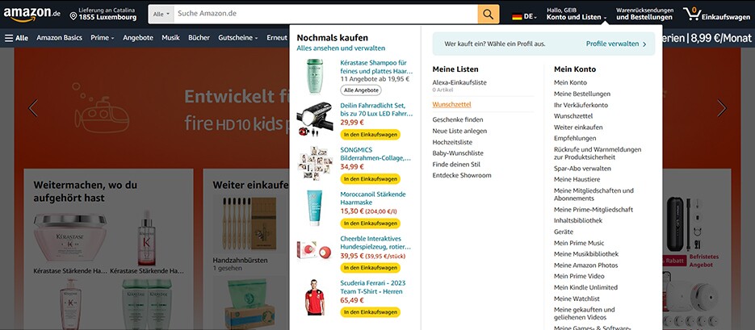
Task: Open Alles ansehen und verwalten link
Action: pyautogui.click(x=341, y=48)
